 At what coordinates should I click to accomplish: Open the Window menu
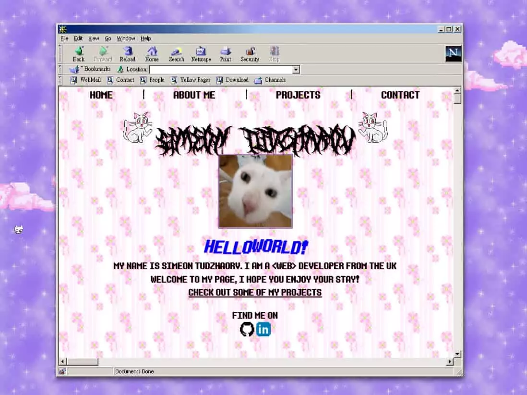click(126, 38)
